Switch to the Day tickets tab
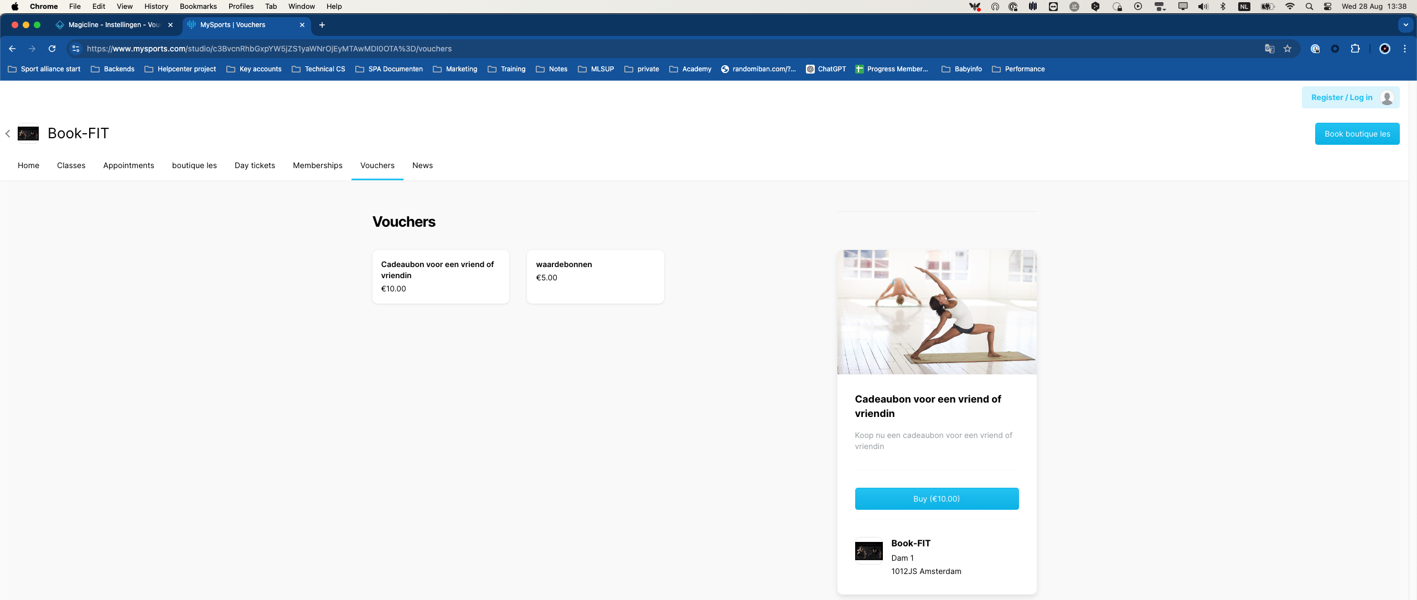Image resolution: width=1417 pixels, height=600 pixels. (255, 165)
